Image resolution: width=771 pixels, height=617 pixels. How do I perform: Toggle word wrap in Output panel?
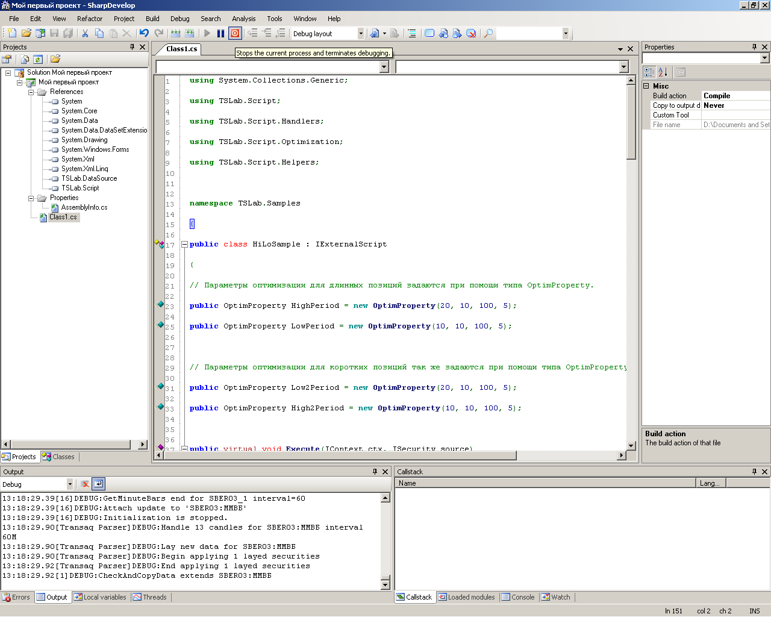tap(98, 484)
